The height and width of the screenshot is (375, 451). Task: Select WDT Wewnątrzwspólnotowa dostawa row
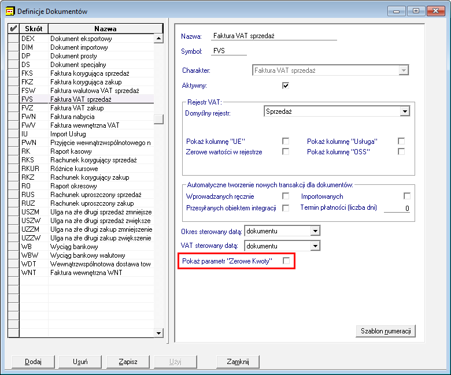[87, 264]
